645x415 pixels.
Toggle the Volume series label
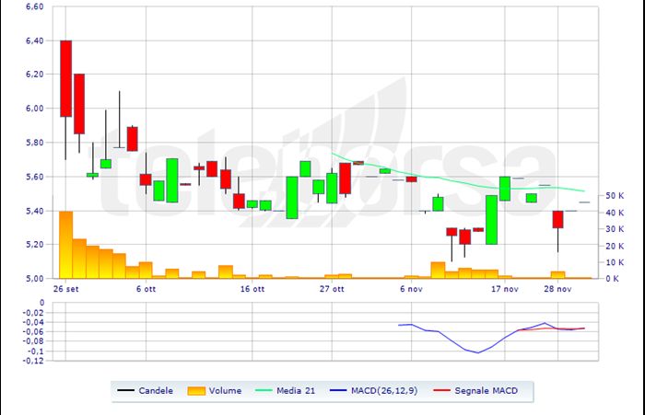(x=225, y=391)
